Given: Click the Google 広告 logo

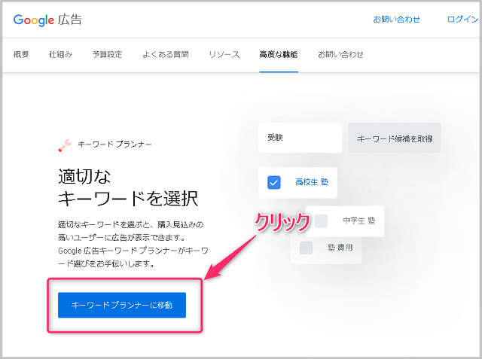Looking at the screenshot, I should [47, 20].
